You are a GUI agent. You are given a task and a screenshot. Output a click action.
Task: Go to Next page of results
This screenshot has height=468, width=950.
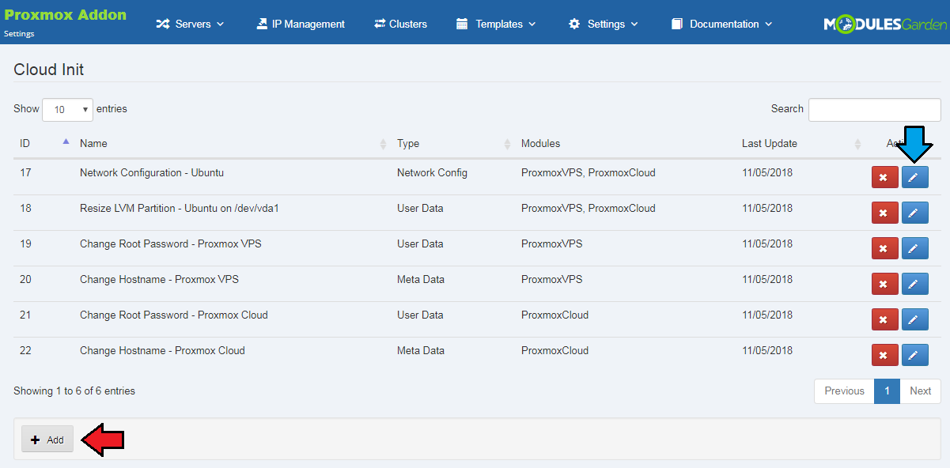920,391
